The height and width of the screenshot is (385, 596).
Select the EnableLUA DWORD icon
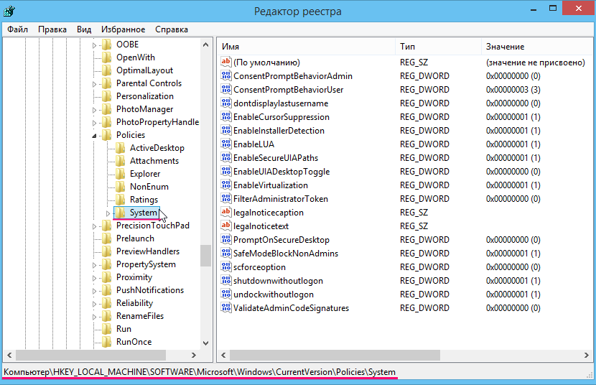pyautogui.click(x=225, y=144)
